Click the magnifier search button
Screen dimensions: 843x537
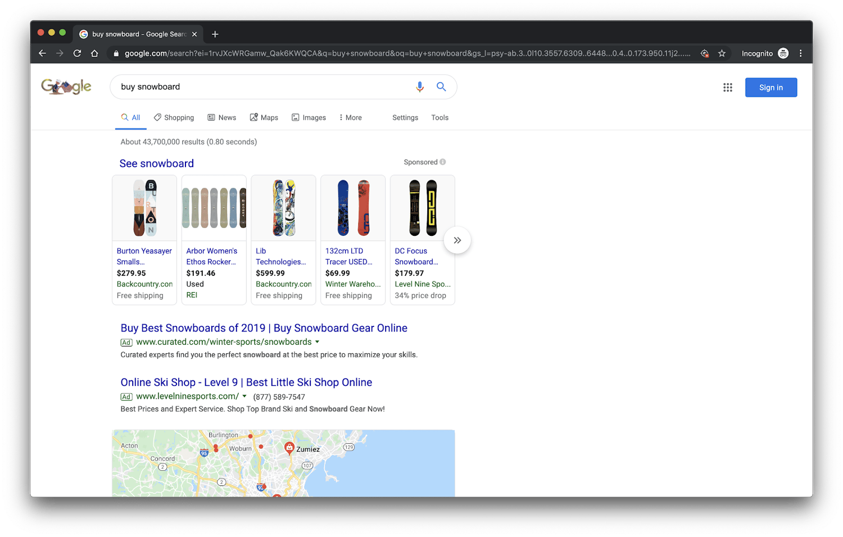click(441, 87)
